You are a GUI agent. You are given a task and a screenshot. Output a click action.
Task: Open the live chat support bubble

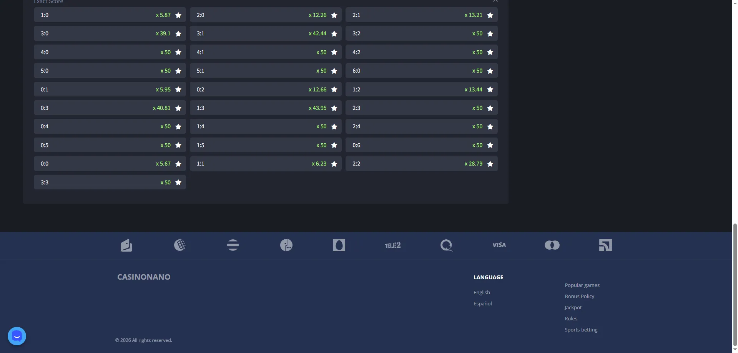pyautogui.click(x=17, y=336)
